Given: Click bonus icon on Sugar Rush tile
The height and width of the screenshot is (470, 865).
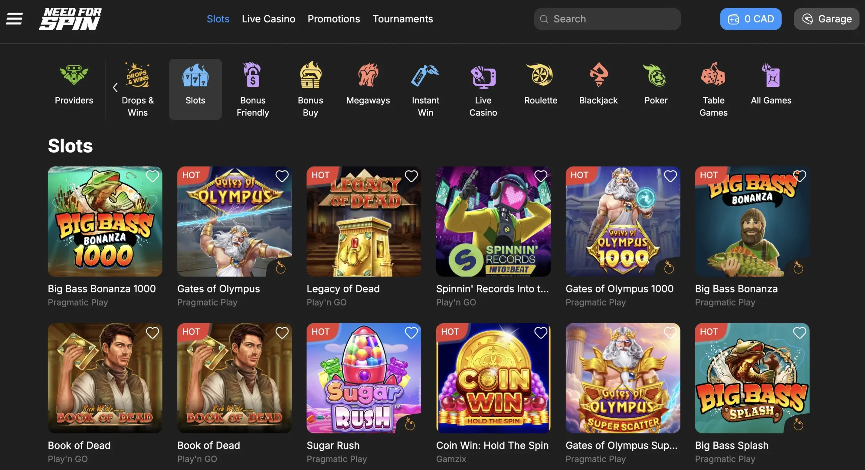Looking at the screenshot, I should pos(410,424).
